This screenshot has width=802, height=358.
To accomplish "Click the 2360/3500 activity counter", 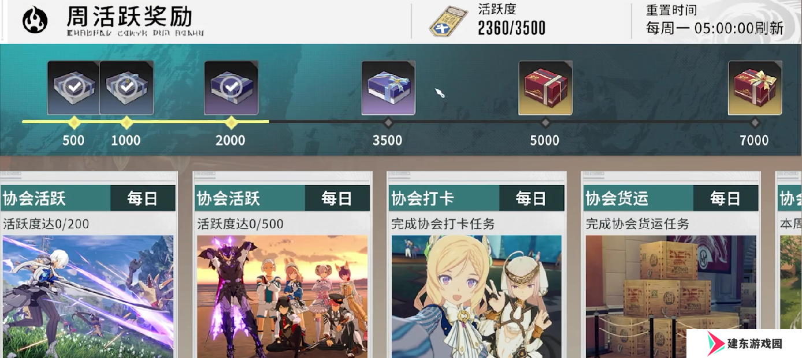I will (x=512, y=28).
